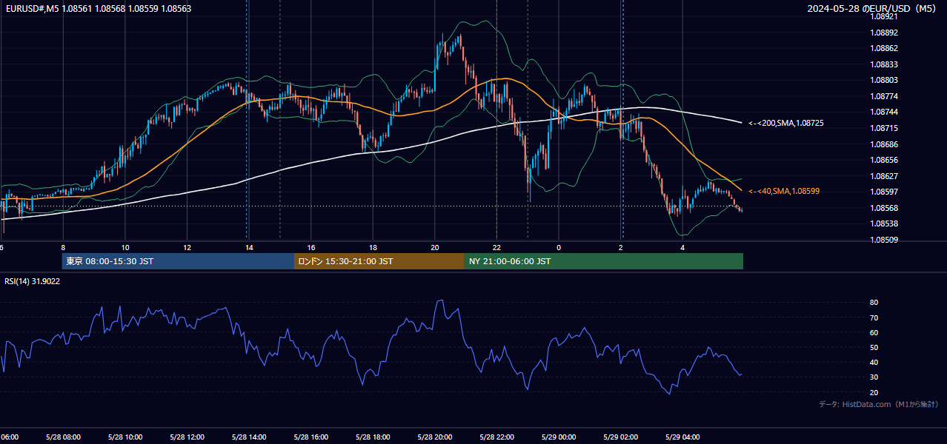Click price axis value 1.08568
Image resolution: width=947 pixels, height=444 pixels.
(885, 208)
